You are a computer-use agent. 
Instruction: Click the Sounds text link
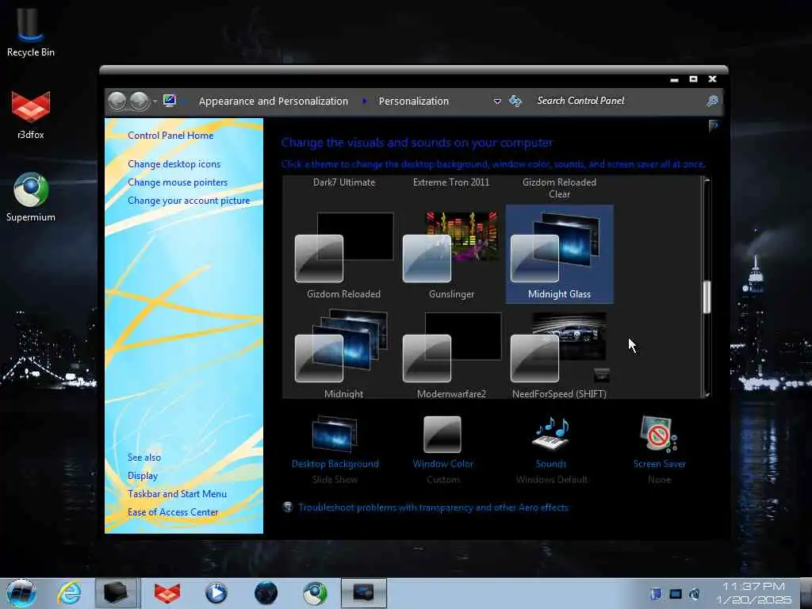(x=551, y=464)
